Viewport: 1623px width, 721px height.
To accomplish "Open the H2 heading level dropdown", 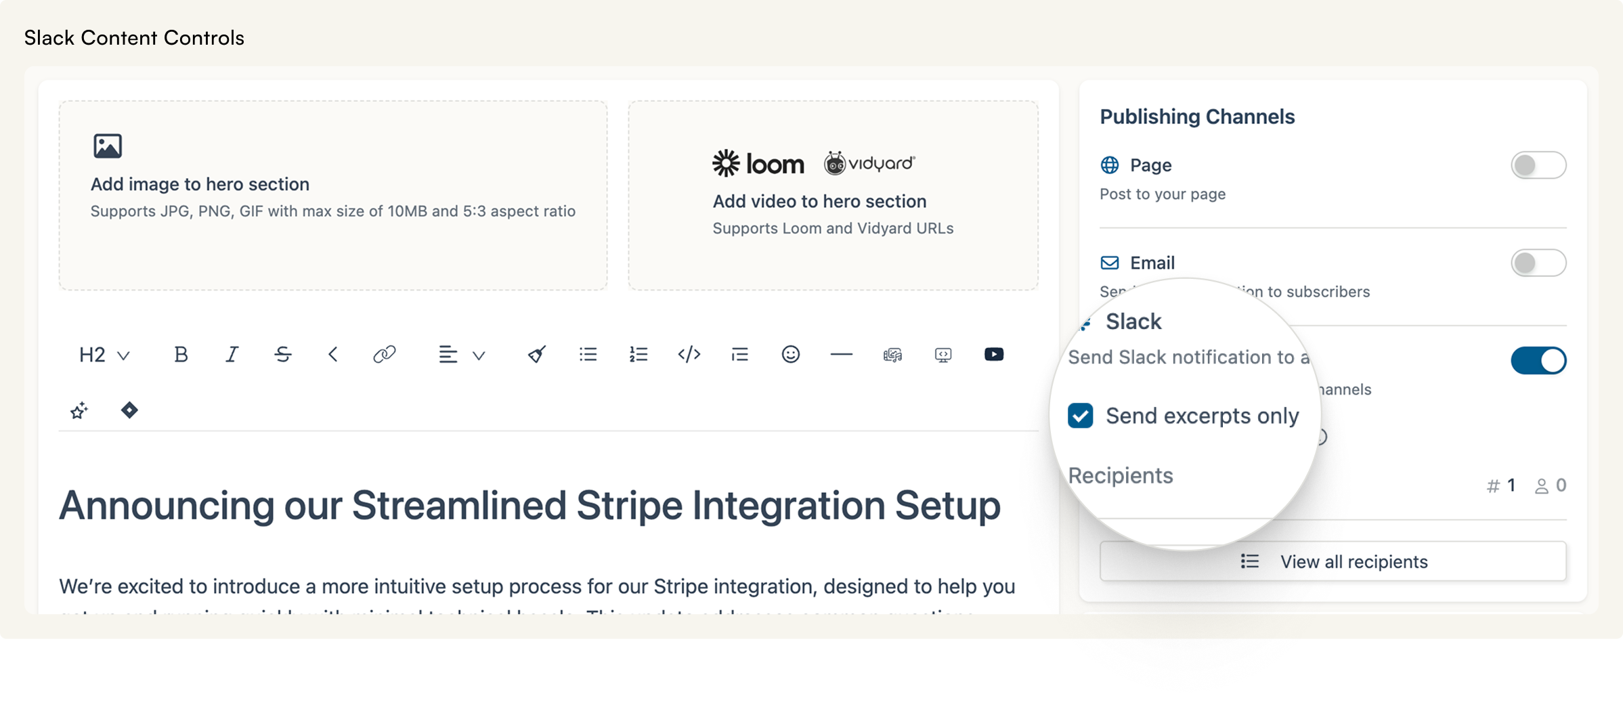I will (104, 355).
